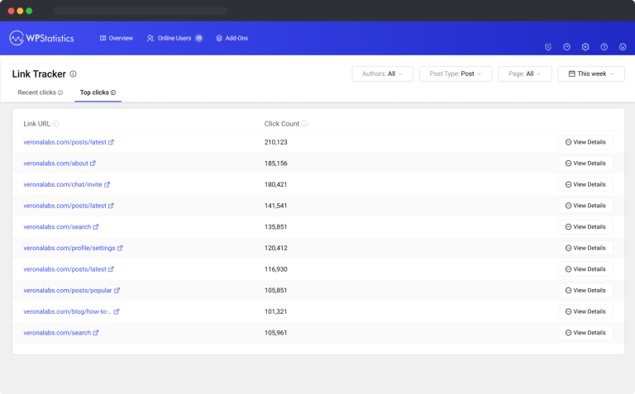
Task: View Details for the 141,541 clicks row
Action: 585,206
